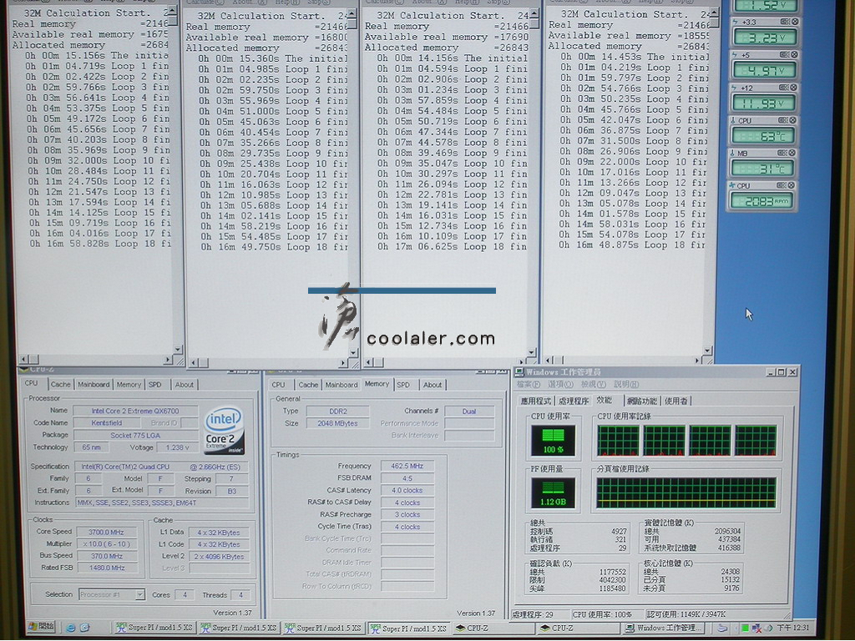Click the Intel Core 2 Extreme logo

[x=224, y=432]
